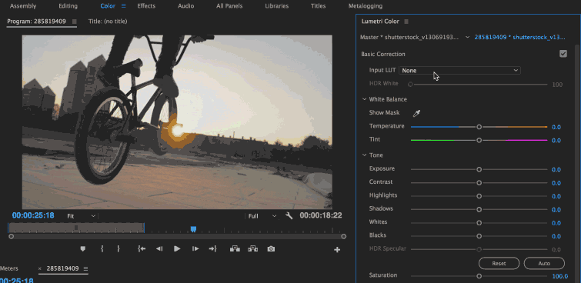Image resolution: width=581 pixels, height=283 pixels.
Task: Click the Step Back one frame icon
Action: 159,249
